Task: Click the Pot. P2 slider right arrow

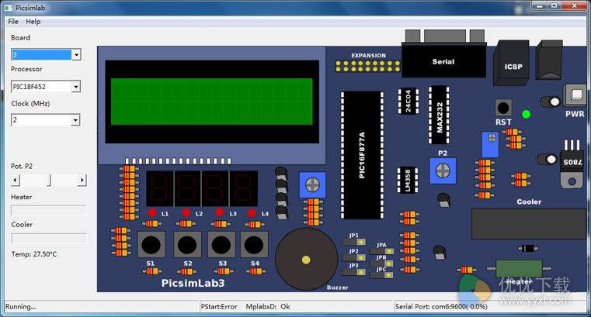Action: tap(82, 180)
